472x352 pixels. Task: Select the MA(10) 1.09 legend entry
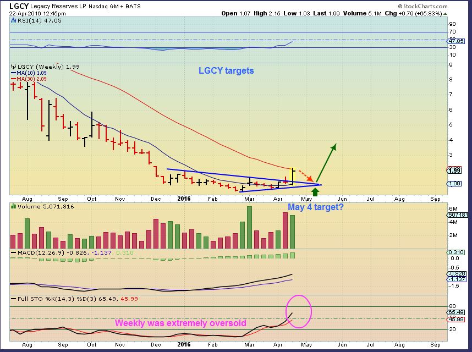[x=29, y=73]
